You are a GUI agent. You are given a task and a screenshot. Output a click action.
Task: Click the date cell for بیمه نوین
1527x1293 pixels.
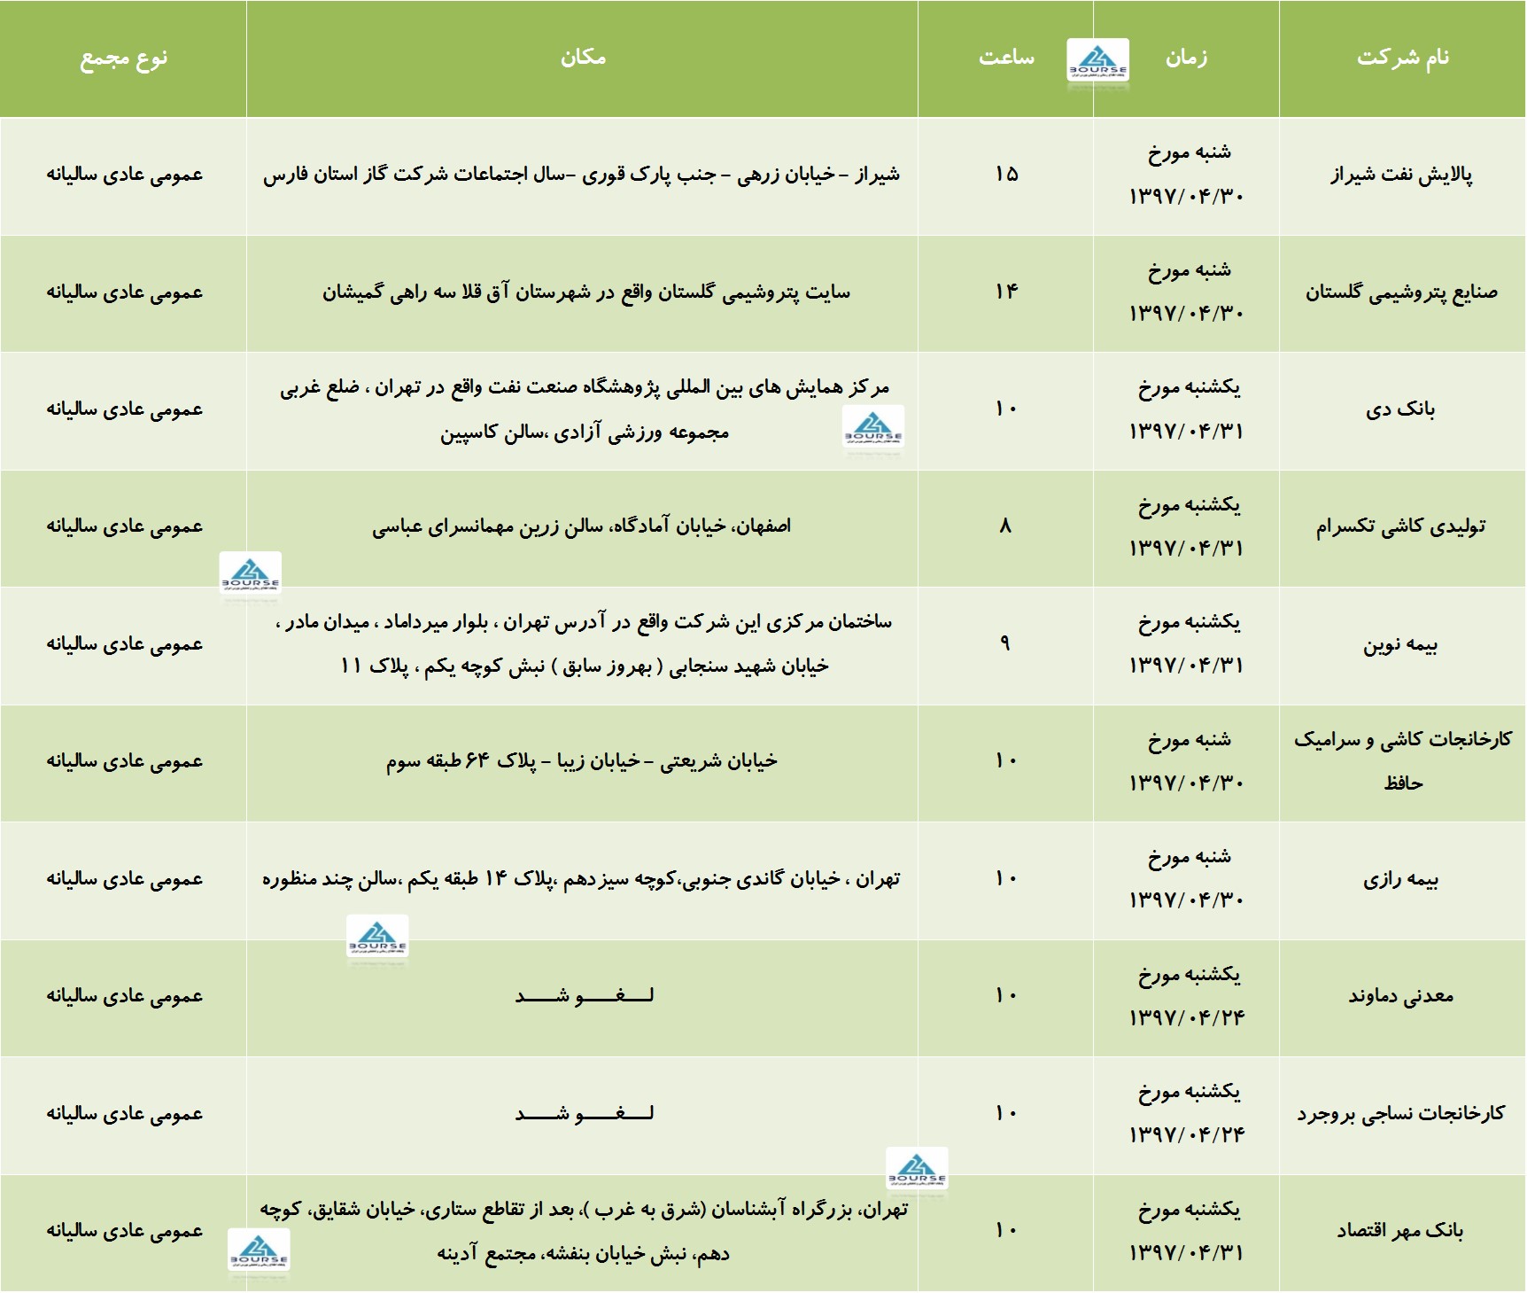click(x=1187, y=644)
